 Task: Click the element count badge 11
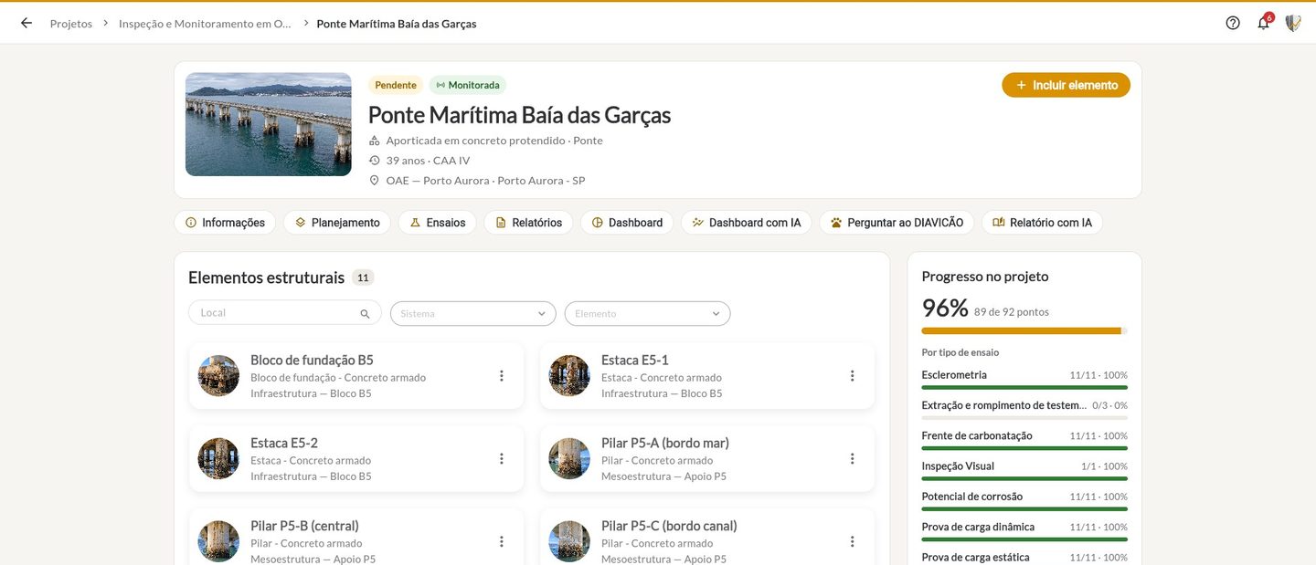click(x=363, y=277)
